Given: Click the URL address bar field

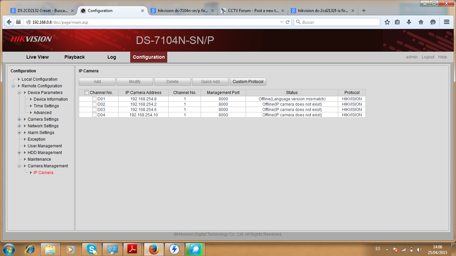Looking at the screenshot, I should pos(154,22).
